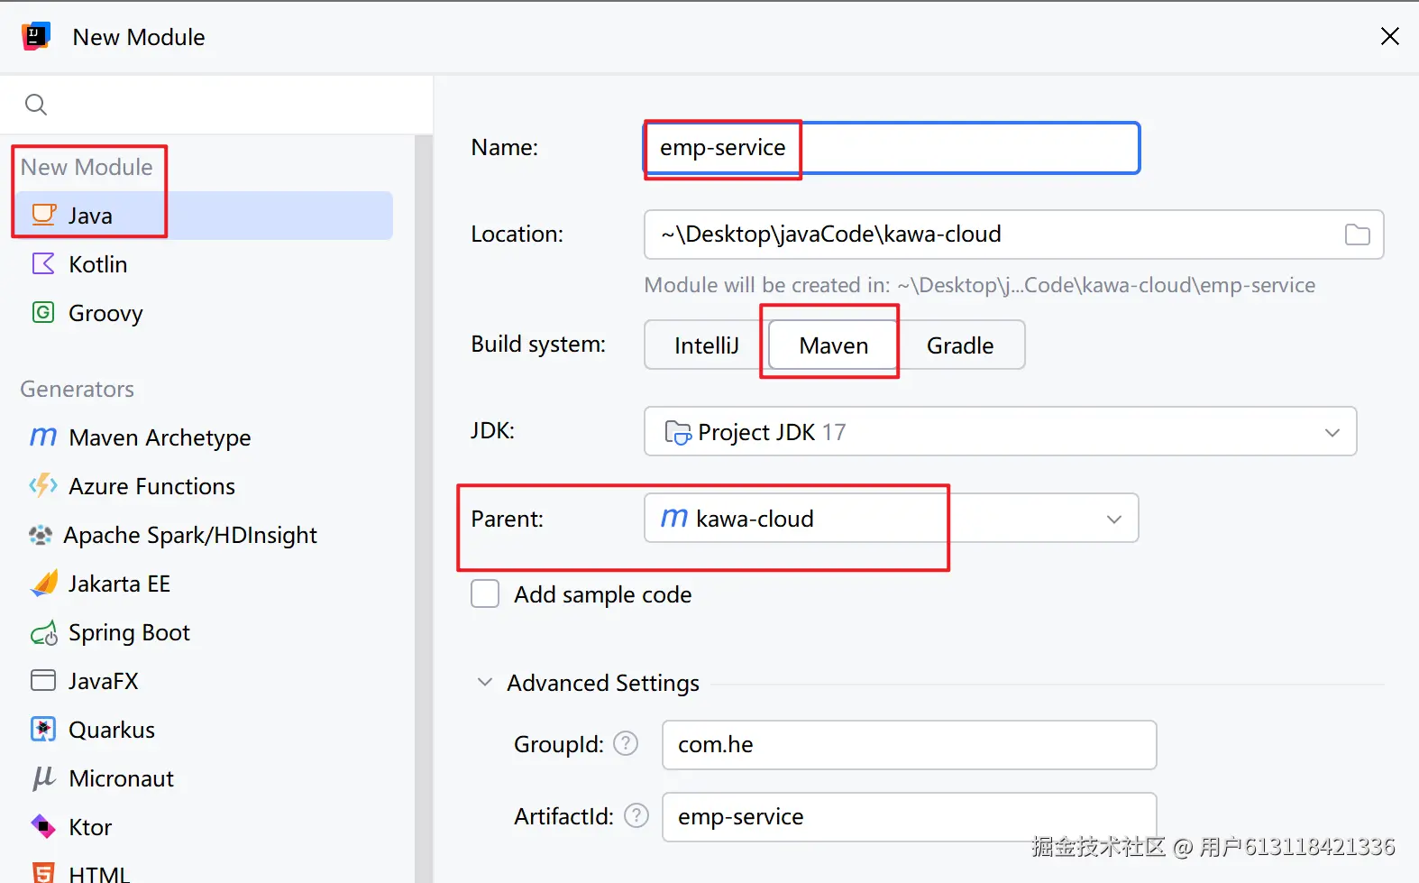The width and height of the screenshot is (1419, 883).
Task: Switch build system to IntelliJ
Action: coord(706,345)
